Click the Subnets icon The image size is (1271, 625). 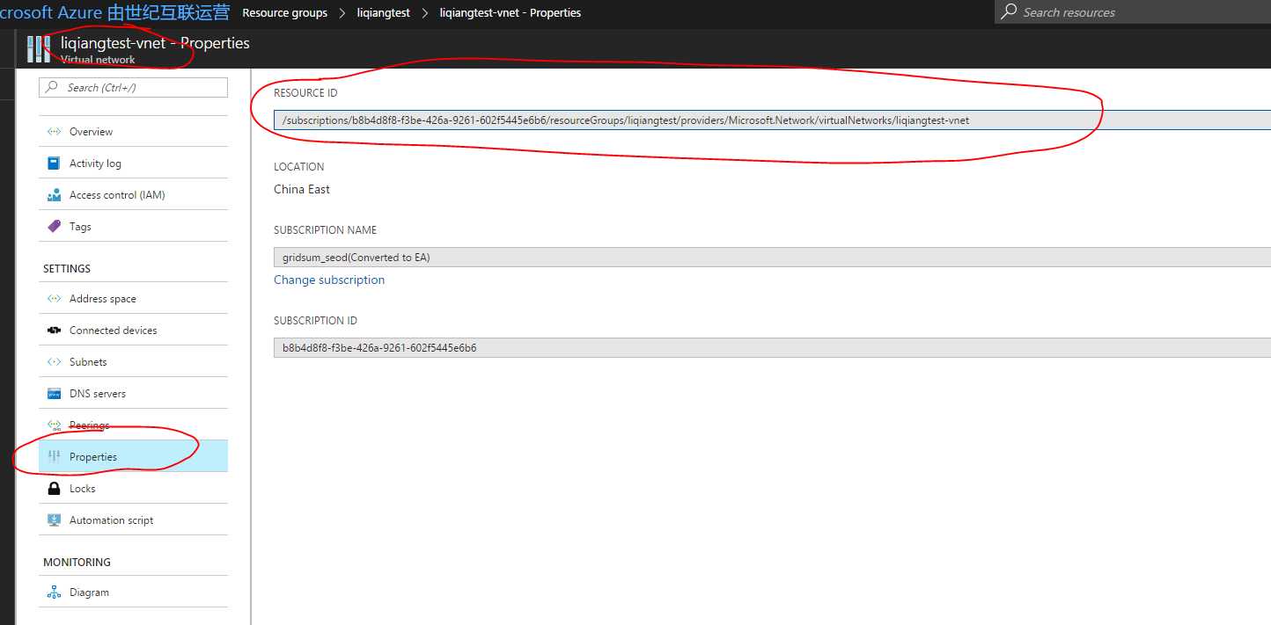click(x=54, y=361)
